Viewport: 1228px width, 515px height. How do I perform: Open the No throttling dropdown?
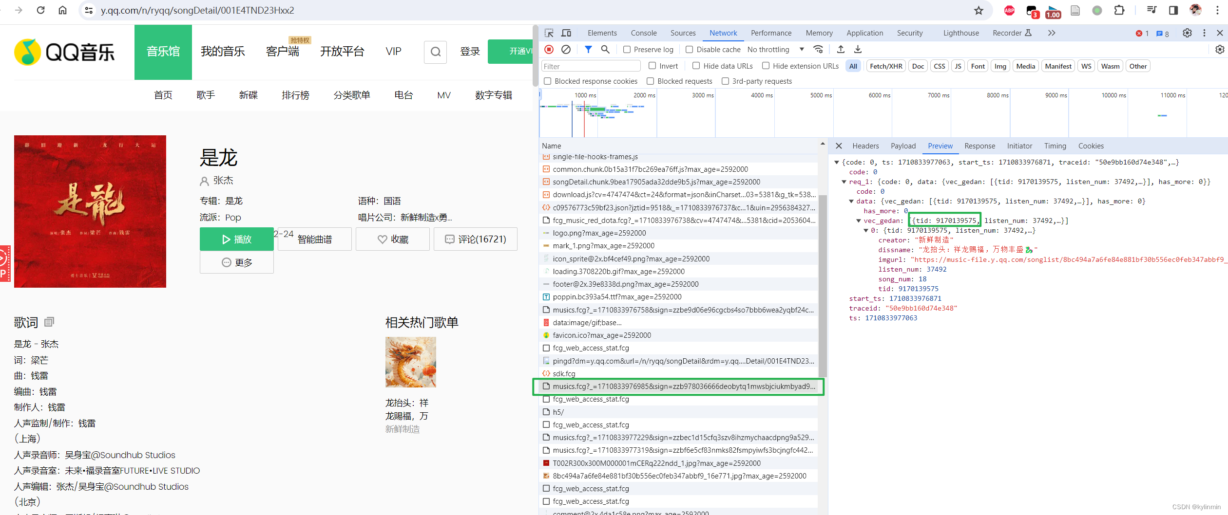coord(775,49)
